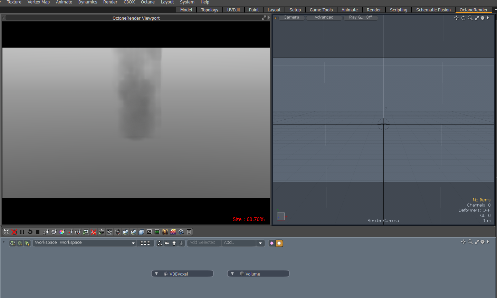Toggle the pink diamond button in schematic
The height and width of the screenshot is (298, 497).
[x=272, y=243]
